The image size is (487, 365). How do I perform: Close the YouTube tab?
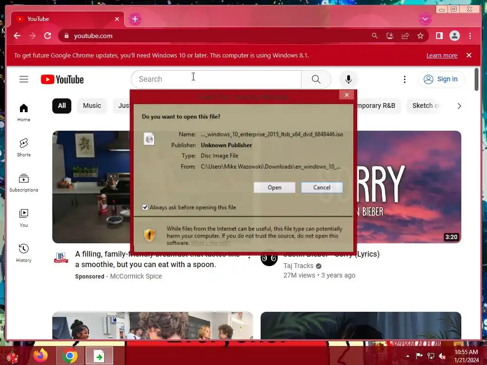click(117, 19)
